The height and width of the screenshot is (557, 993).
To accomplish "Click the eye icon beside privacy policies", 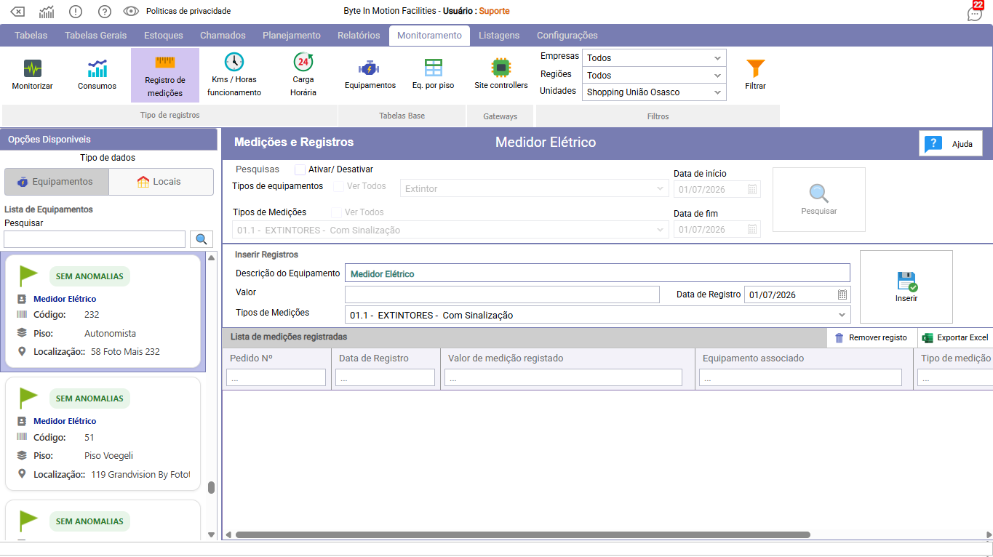I will [131, 11].
